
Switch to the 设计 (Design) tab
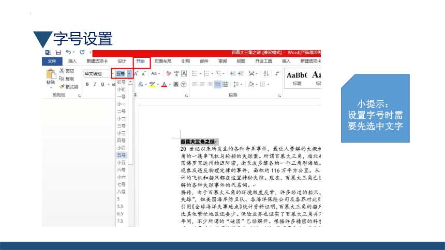coord(122,61)
